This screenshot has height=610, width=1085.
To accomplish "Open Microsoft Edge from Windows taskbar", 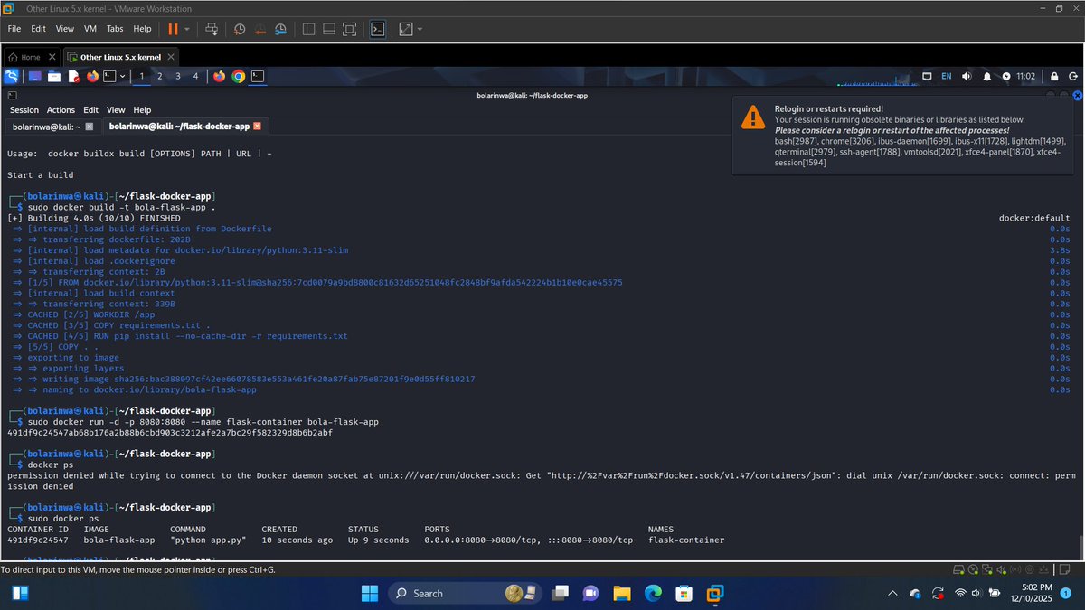I will point(653,593).
